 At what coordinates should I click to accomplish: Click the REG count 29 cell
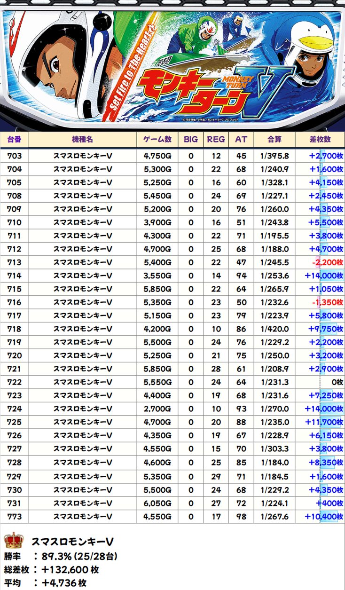pos(216,477)
